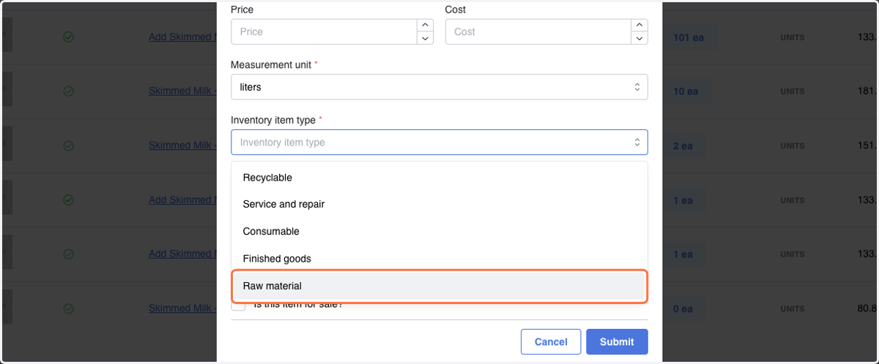Click the Submit button
Screen dimensions: 879x364
[x=617, y=342]
